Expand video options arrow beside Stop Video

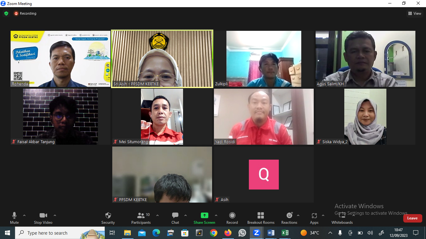tap(55, 215)
